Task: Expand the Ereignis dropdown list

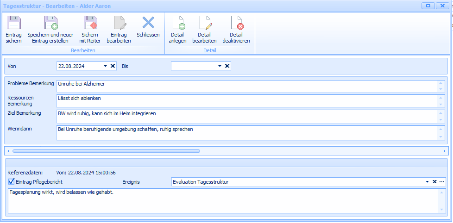Action: point(428,182)
